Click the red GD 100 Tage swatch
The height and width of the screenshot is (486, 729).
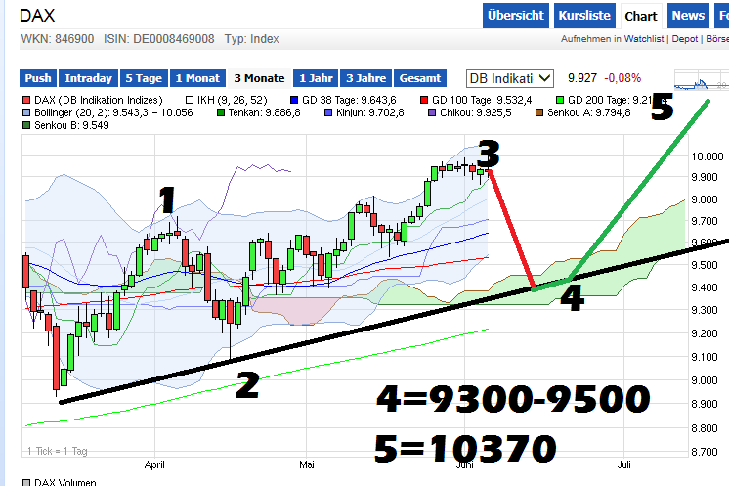tap(423, 100)
